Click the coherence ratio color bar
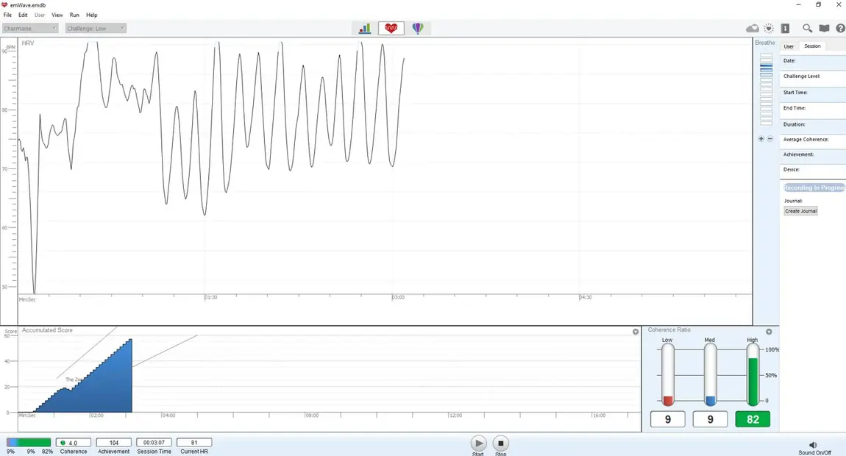846x456 pixels. pyautogui.click(x=29, y=443)
